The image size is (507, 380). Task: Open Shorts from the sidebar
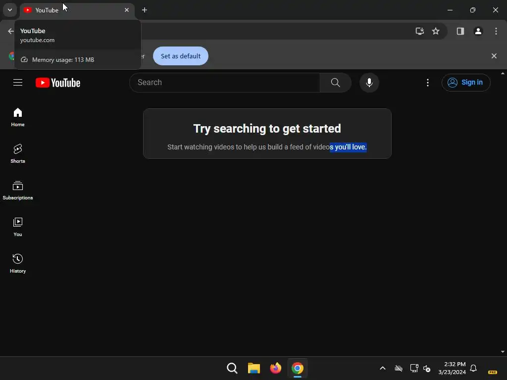pyautogui.click(x=18, y=153)
